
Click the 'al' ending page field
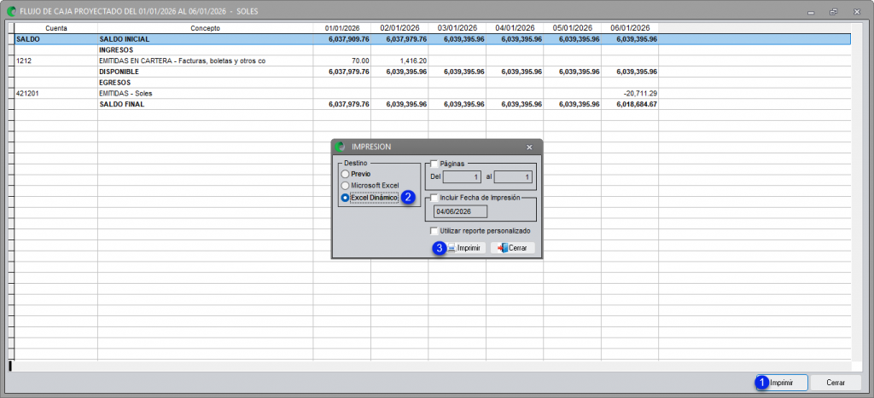pyautogui.click(x=513, y=177)
